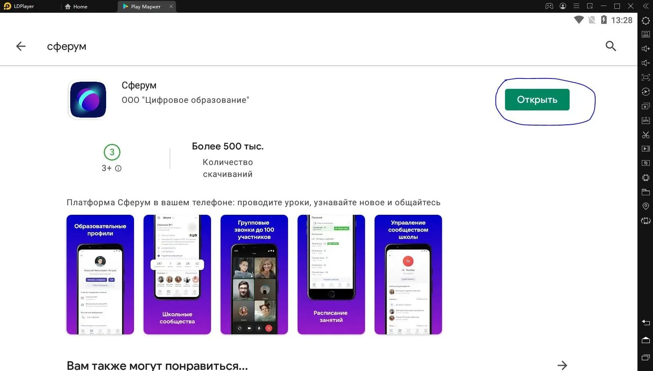This screenshot has height=371, width=653.
Task: Open keyboard mapping tool in sidebar
Action: 645,34
